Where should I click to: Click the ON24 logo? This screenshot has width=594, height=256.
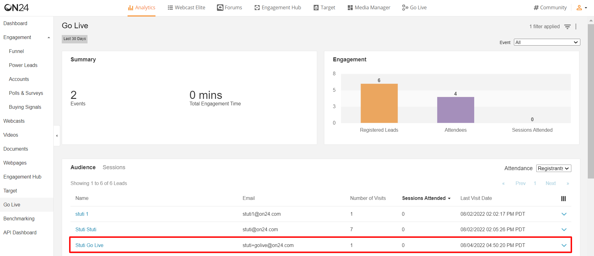(16, 7)
